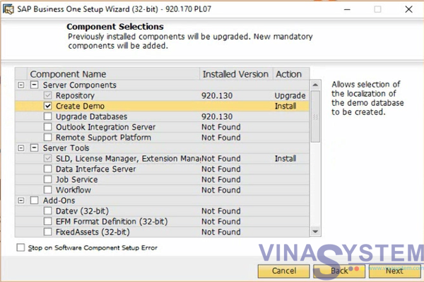
Task: Collapse the Server Tools tree group
Action: tap(20, 148)
